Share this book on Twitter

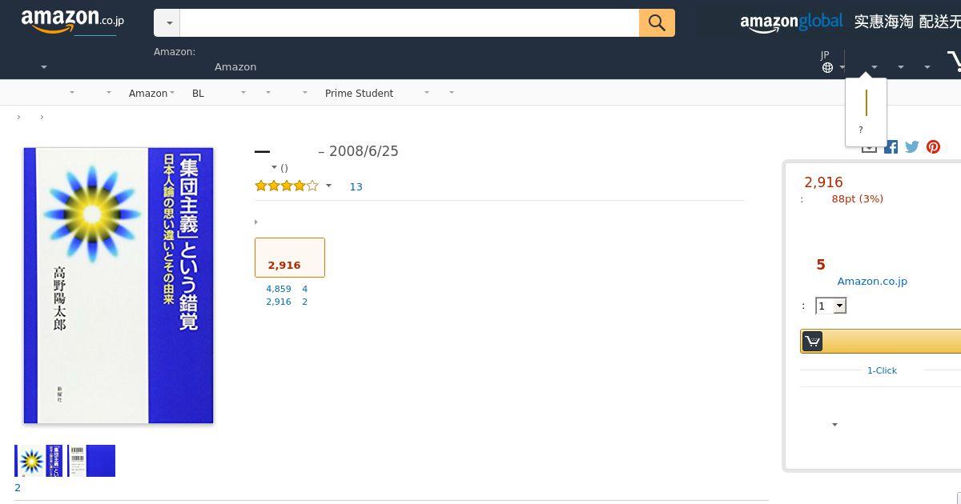coord(912,146)
